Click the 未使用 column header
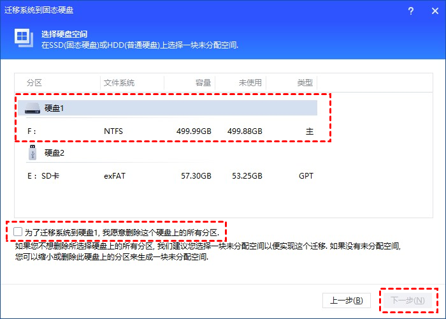The image size is (446, 319). click(250, 84)
